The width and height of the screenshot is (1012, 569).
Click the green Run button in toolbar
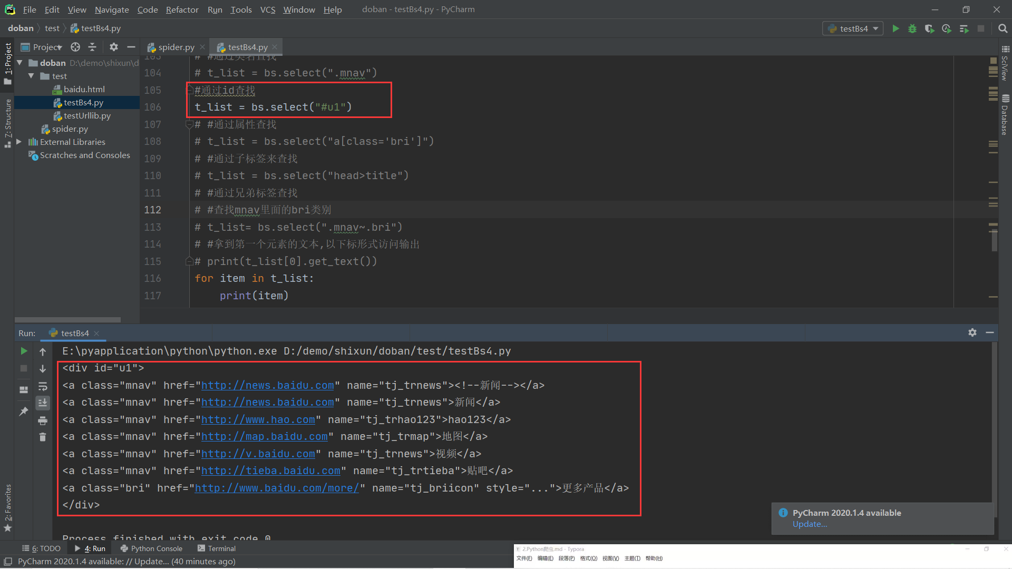[896, 28]
